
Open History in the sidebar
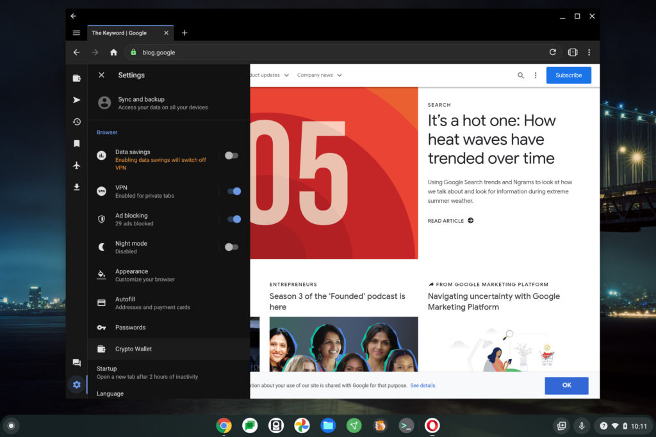coord(77,122)
